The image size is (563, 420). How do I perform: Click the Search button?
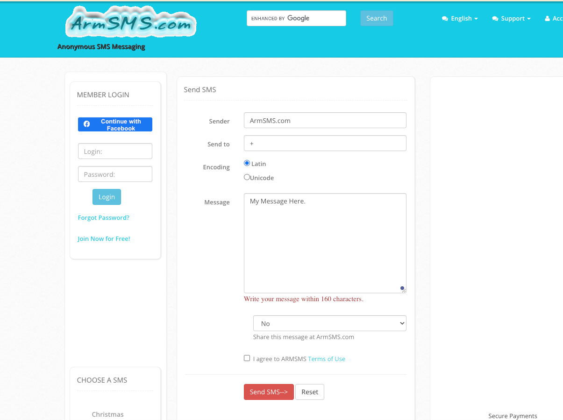[377, 18]
